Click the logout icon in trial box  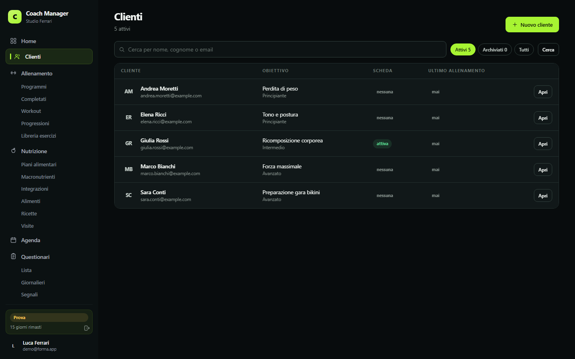click(87, 328)
